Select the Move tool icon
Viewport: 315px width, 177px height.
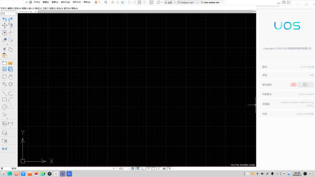point(4,25)
